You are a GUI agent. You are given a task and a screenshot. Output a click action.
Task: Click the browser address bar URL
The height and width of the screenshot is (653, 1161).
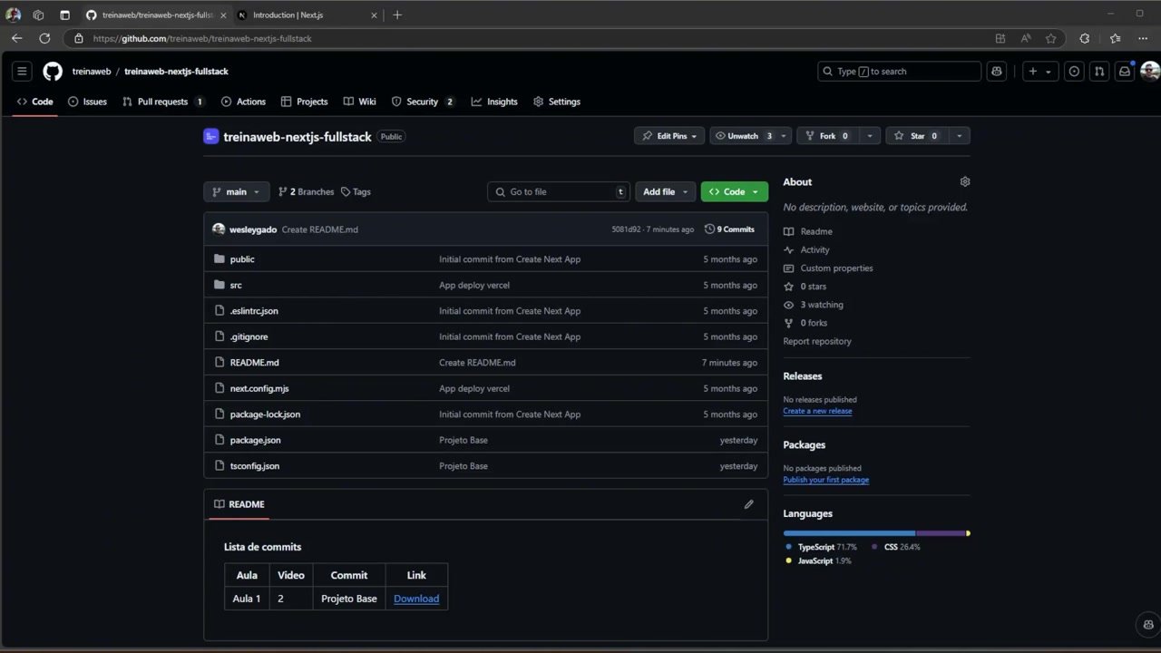(x=202, y=38)
